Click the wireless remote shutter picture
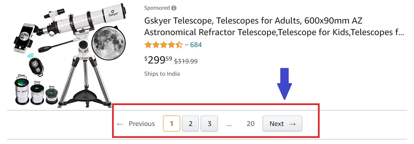 36,66
